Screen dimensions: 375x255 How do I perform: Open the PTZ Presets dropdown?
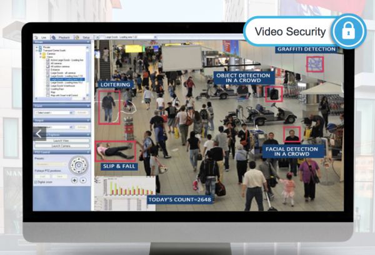point(49,165)
